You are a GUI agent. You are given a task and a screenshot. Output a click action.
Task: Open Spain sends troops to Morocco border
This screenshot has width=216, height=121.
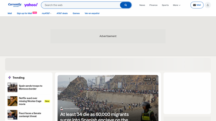31,87
